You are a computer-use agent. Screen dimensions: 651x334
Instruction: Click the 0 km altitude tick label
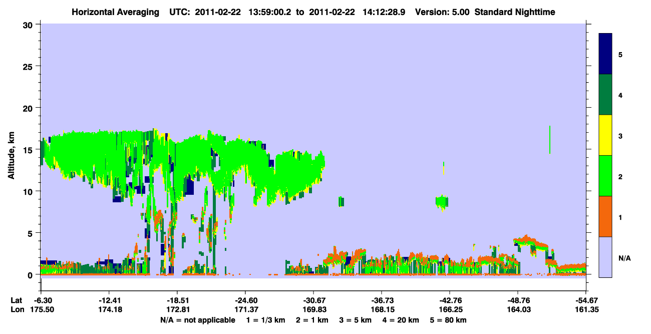click(32, 274)
